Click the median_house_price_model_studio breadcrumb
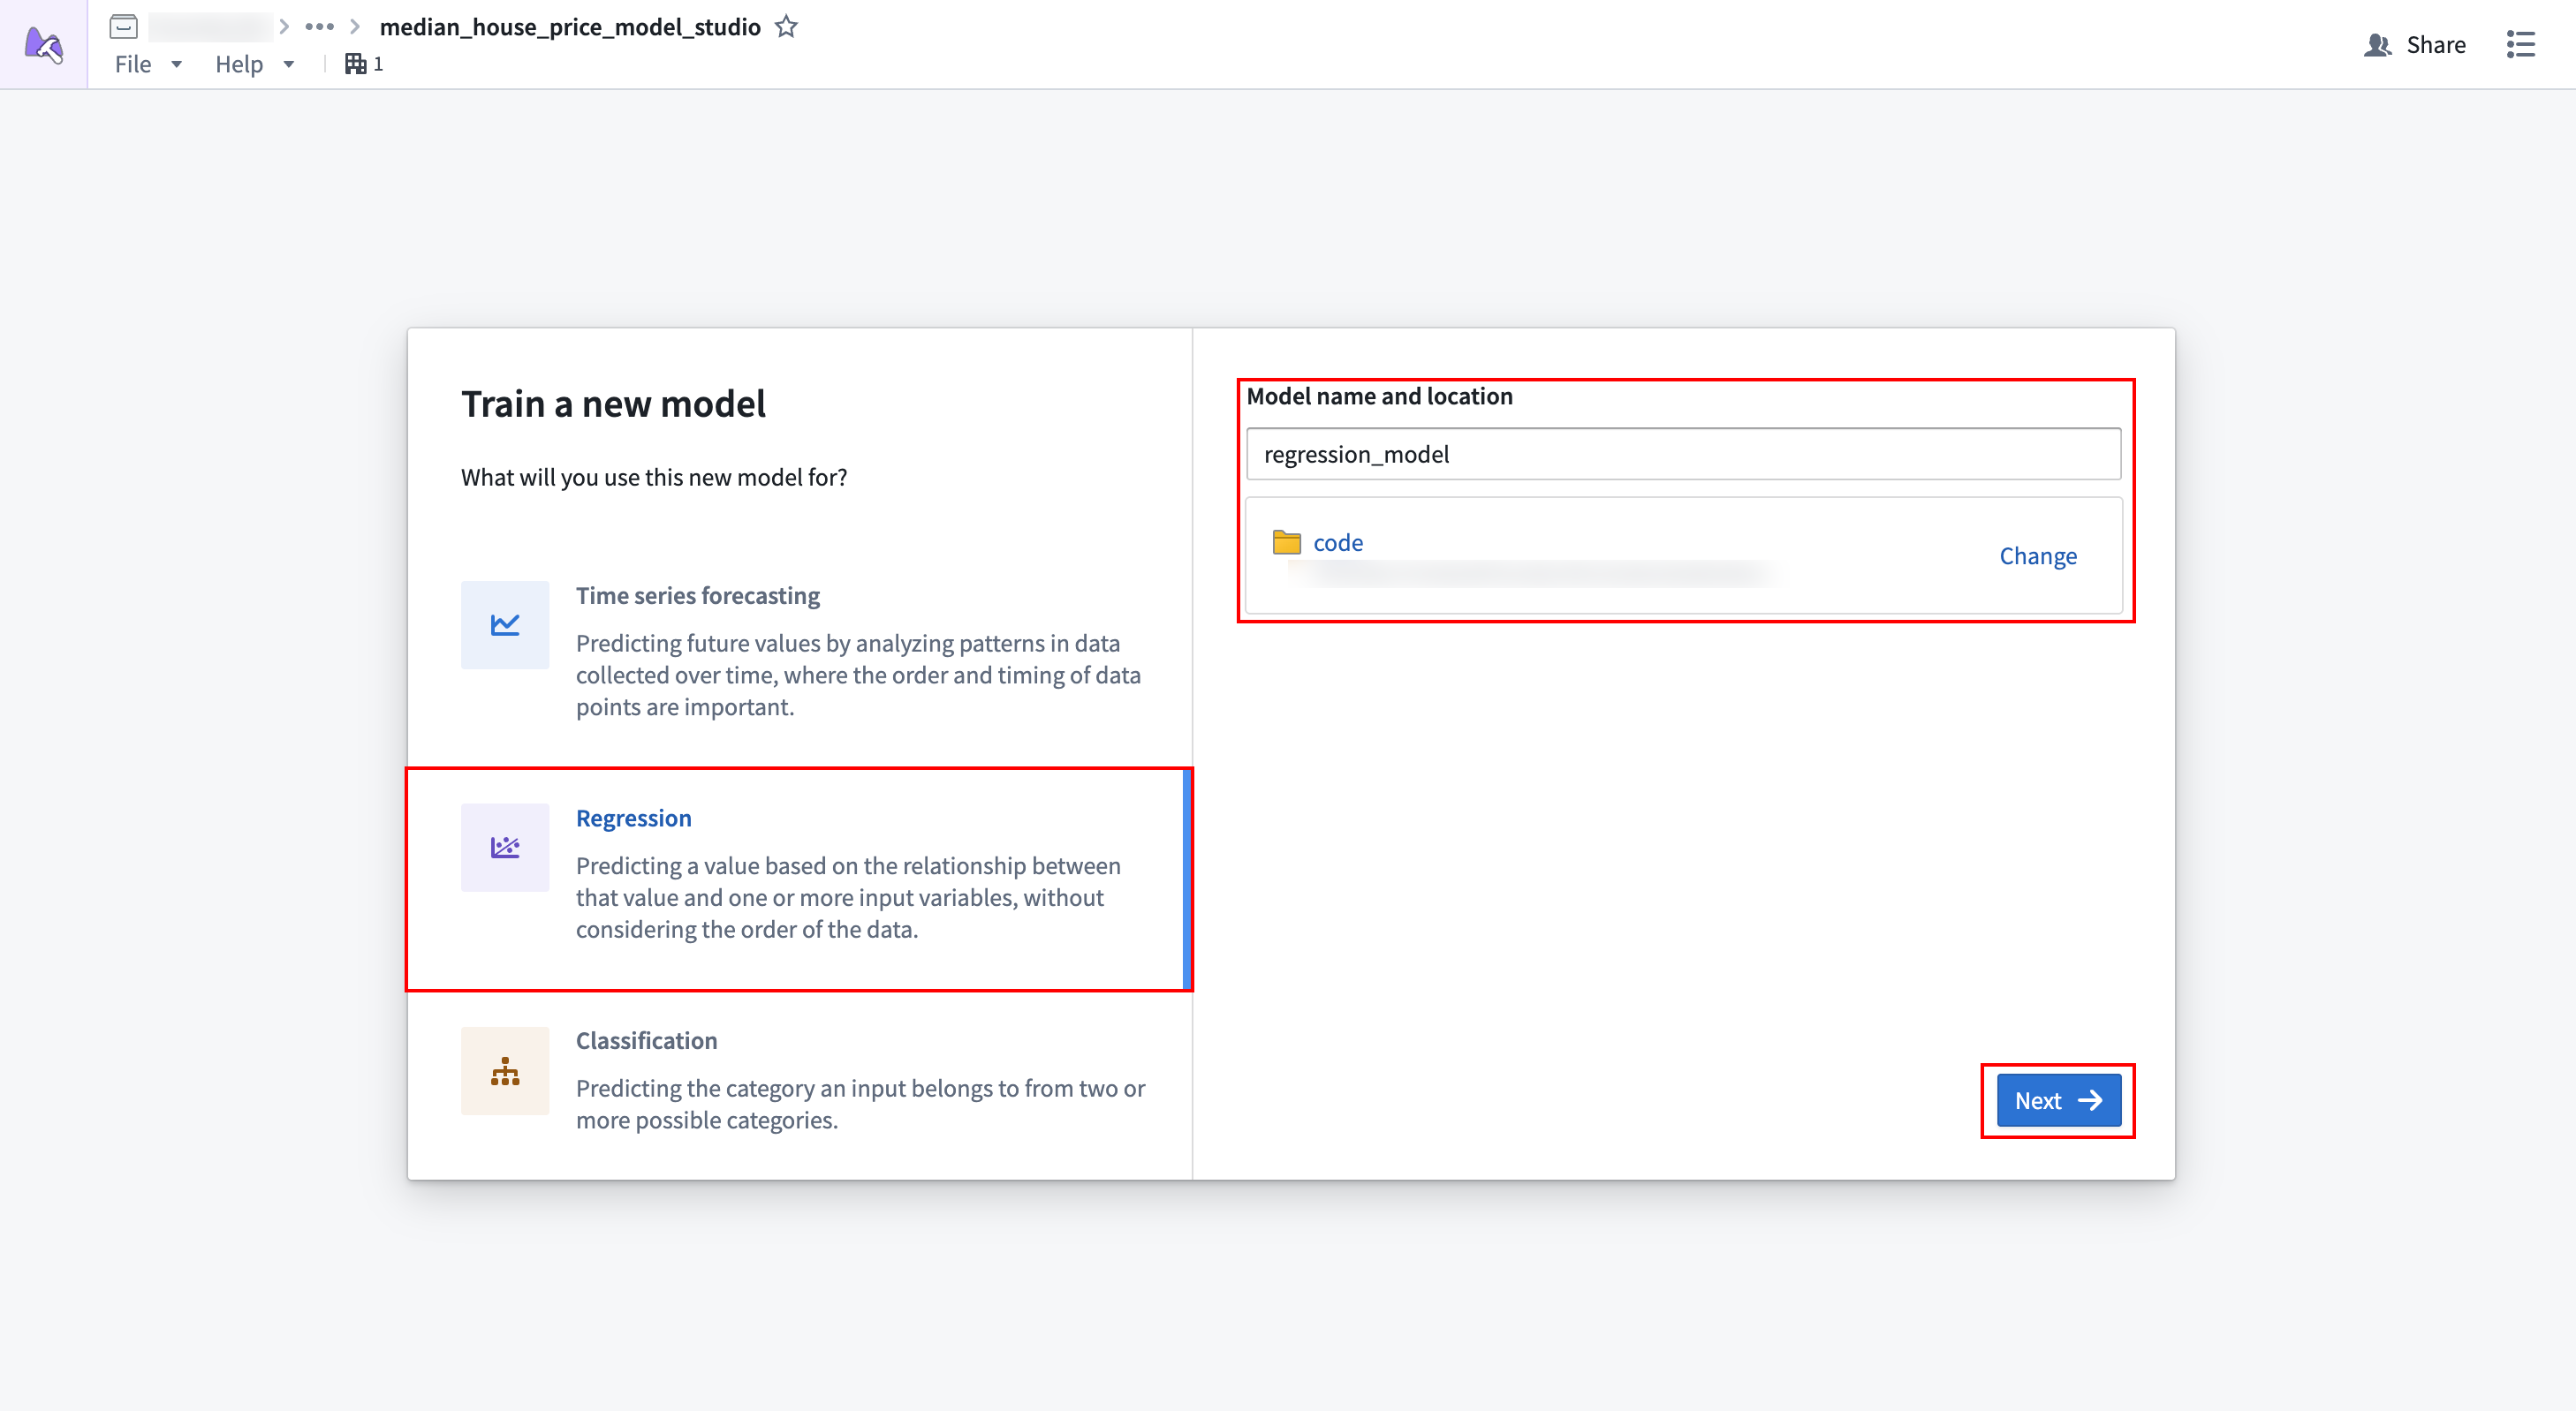The height and width of the screenshot is (1411, 2576). point(569,27)
